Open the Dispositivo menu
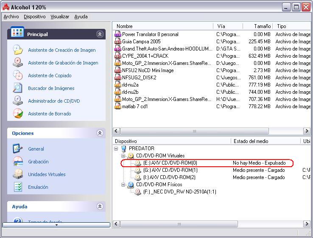The width and height of the screenshot is (313, 238). (x=35, y=17)
